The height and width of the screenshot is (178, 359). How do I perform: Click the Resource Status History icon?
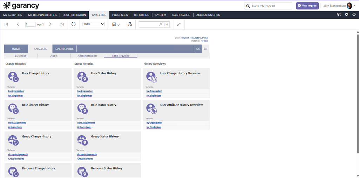[83, 172]
